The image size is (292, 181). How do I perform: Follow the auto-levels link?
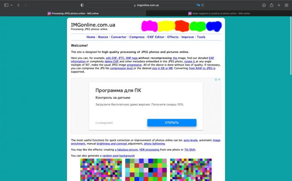pyautogui.click(x=191, y=140)
